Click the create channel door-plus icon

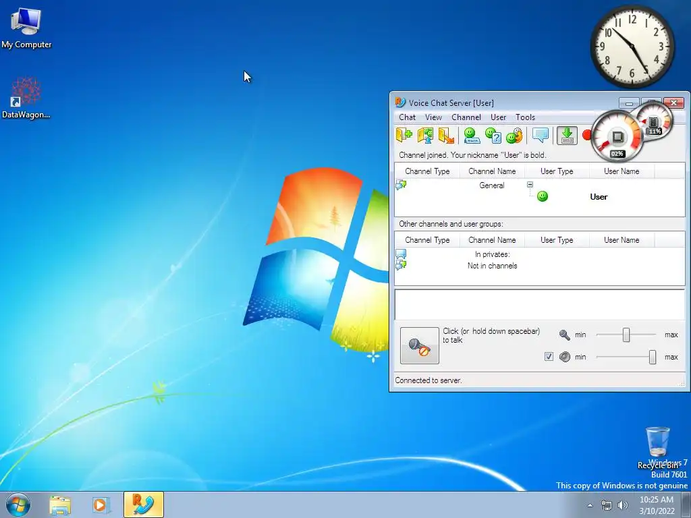(x=404, y=136)
